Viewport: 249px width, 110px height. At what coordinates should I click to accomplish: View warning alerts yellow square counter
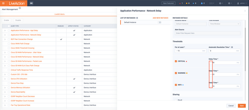pyautogui.click(x=188, y=3)
